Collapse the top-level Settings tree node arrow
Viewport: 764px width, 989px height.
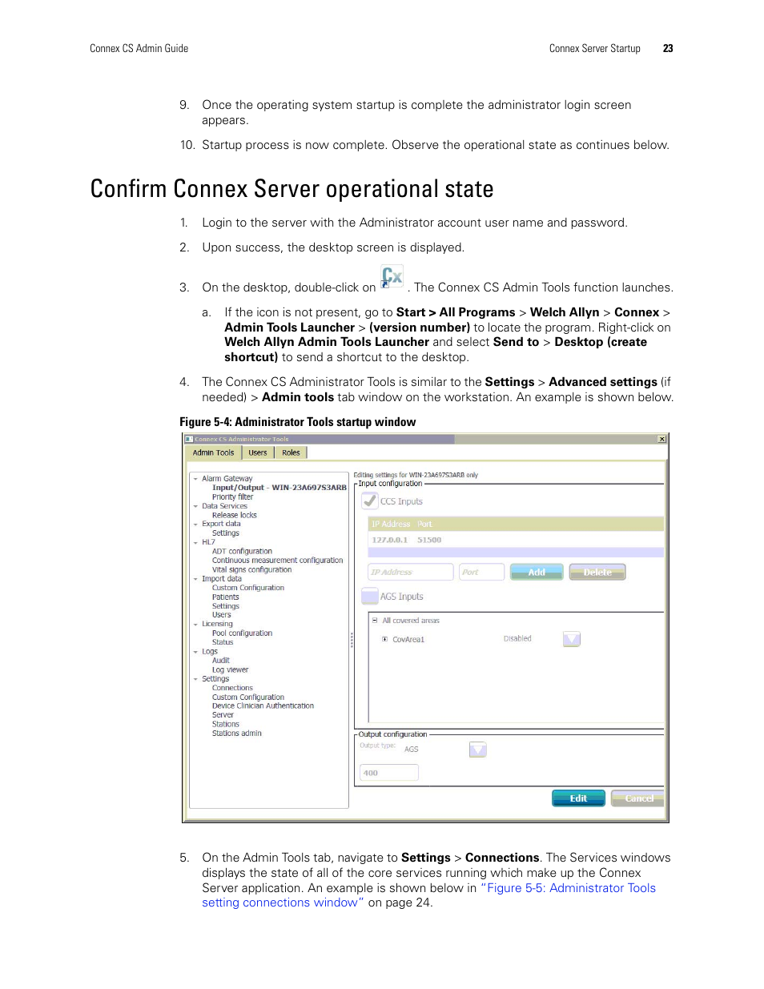195,679
